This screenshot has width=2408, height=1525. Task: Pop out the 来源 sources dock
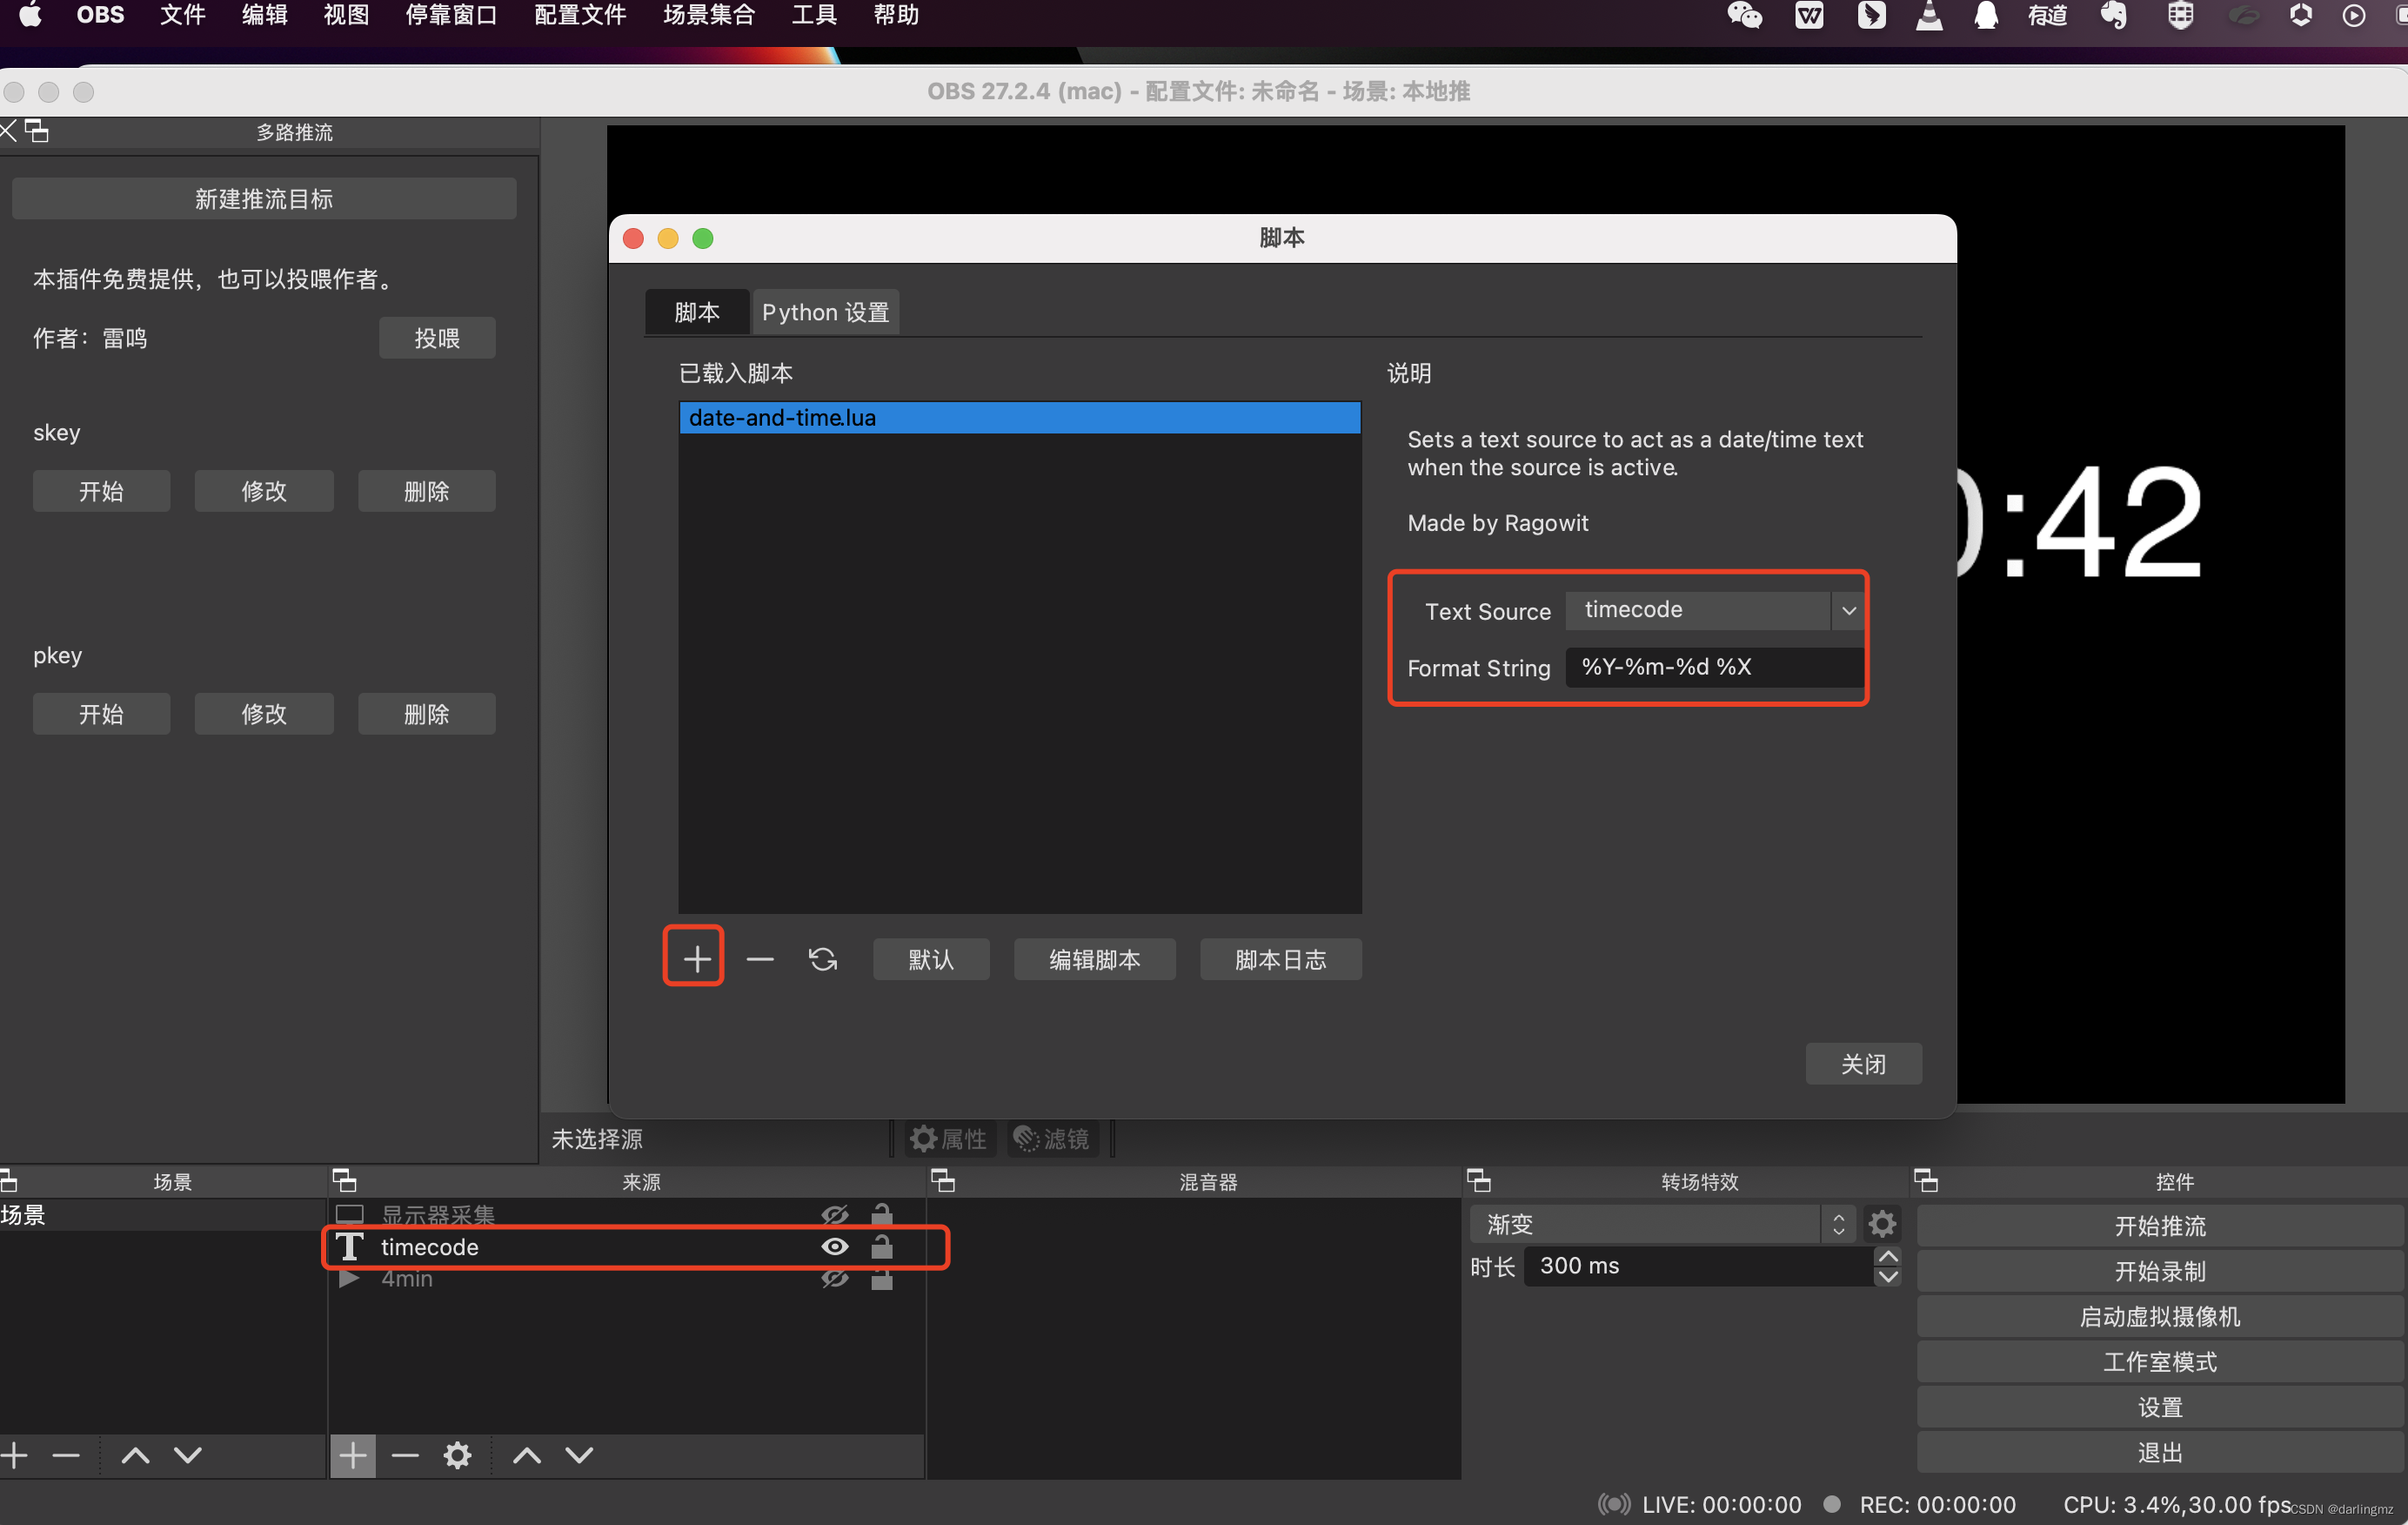coord(344,1181)
